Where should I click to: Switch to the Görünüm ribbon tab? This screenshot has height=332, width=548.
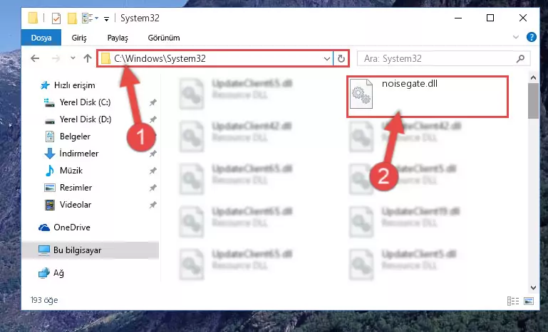[164, 38]
